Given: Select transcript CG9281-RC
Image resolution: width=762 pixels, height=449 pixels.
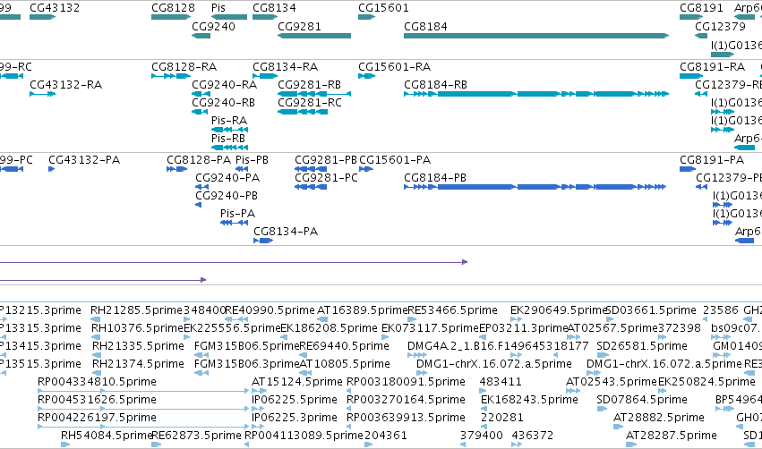Looking at the screenshot, I should coord(303,112).
